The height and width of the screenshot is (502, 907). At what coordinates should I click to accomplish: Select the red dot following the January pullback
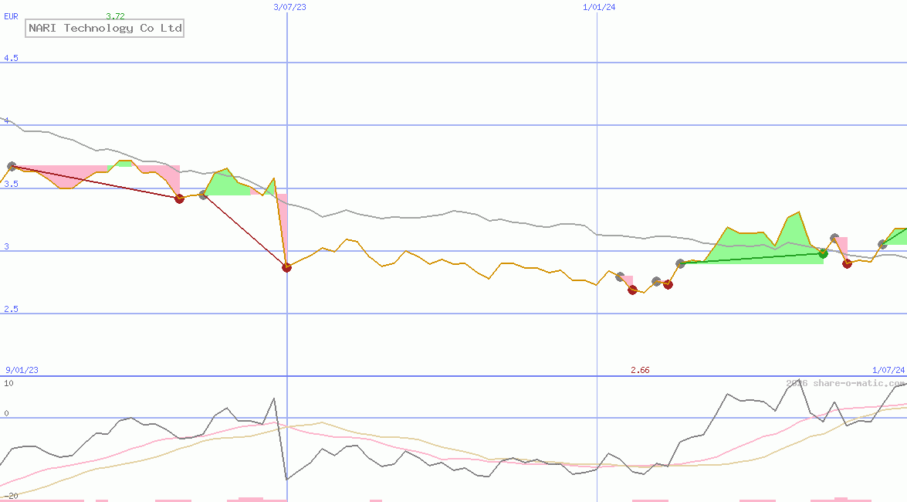[x=846, y=263]
